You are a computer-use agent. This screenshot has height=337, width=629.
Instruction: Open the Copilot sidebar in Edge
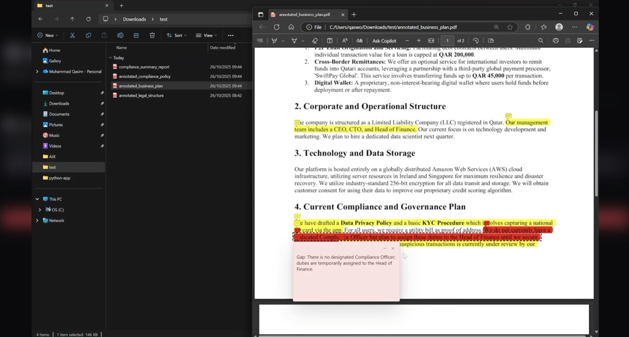pos(590,27)
